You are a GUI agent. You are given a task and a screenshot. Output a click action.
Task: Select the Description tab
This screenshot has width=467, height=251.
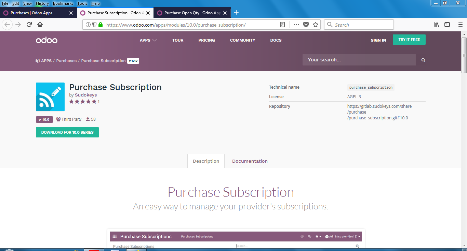point(206,161)
